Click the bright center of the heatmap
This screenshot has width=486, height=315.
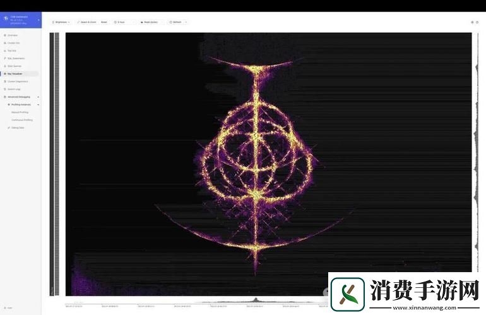point(257,195)
